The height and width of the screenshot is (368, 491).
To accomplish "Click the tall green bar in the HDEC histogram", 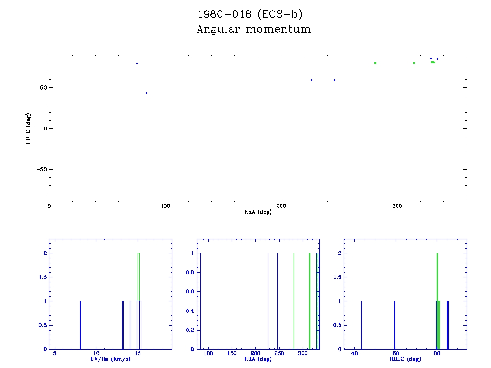I will click(437, 301).
